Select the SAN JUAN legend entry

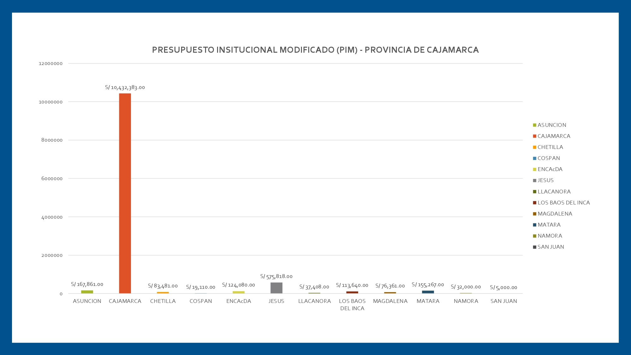(x=551, y=247)
